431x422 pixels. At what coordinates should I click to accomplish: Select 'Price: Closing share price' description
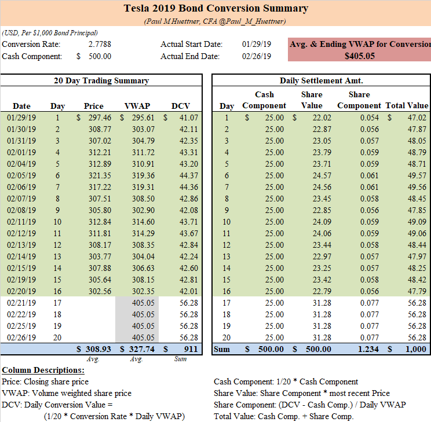tap(45, 381)
